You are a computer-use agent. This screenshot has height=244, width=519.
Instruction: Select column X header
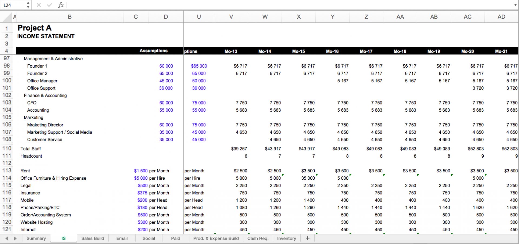click(x=299, y=17)
